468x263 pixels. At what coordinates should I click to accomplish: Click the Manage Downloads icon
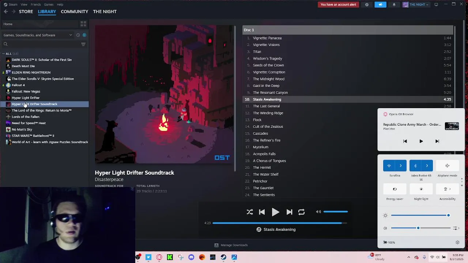pyautogui.click(x=216, y=245)
